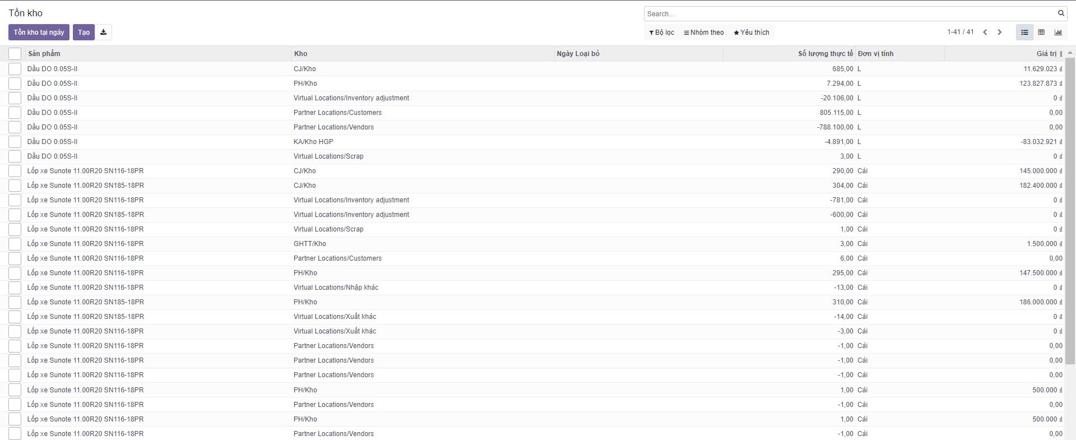
Task: Switch to list view
Action: pyautogui.click(x=1024, y=33)
